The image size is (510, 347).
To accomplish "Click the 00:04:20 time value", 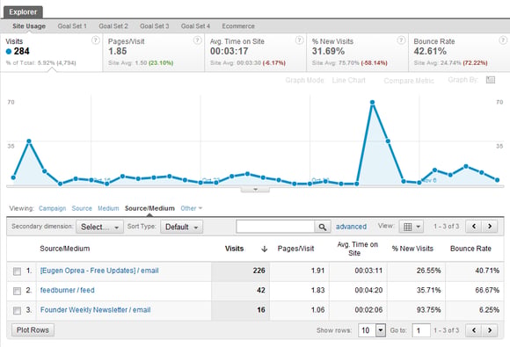I will pyautogui.click(x=368, y=290).
